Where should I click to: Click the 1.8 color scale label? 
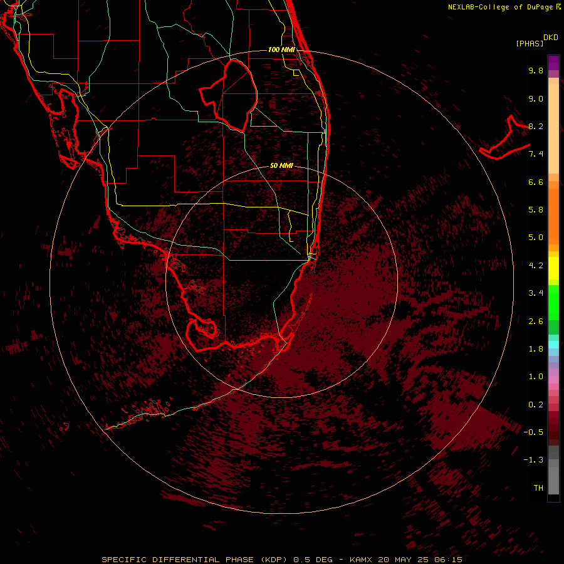tap(536, 349)
